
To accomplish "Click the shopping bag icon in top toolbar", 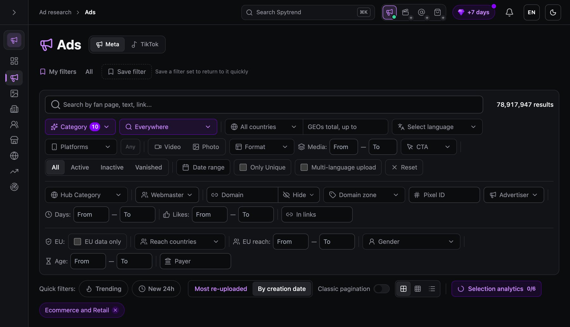I will coord(437,12).
